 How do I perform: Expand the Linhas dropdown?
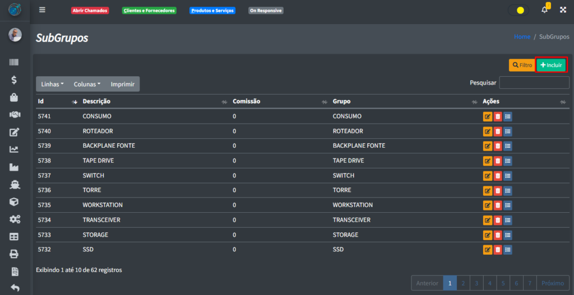(x=52, y=84)
